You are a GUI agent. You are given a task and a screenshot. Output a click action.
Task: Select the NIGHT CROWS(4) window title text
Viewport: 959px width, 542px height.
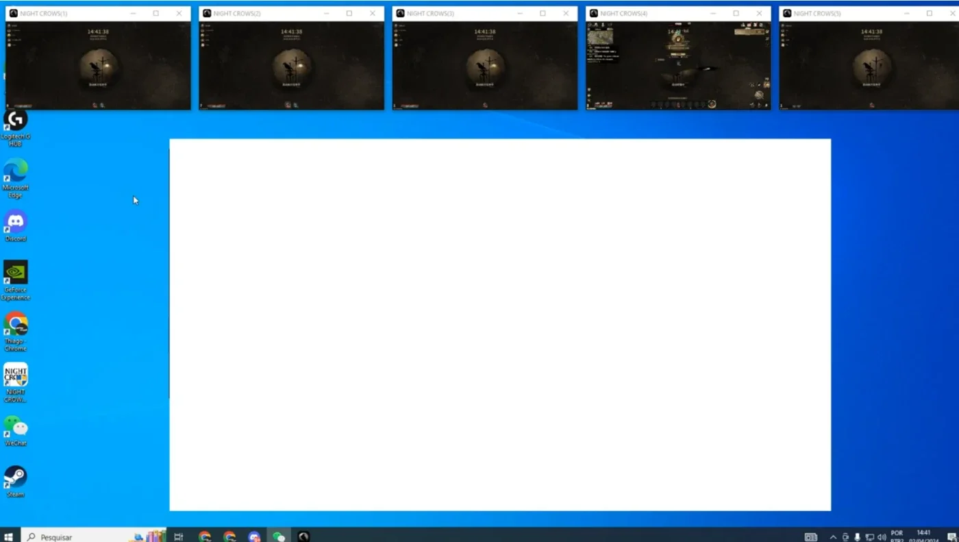pyautogui.click(x=623, y=14)
